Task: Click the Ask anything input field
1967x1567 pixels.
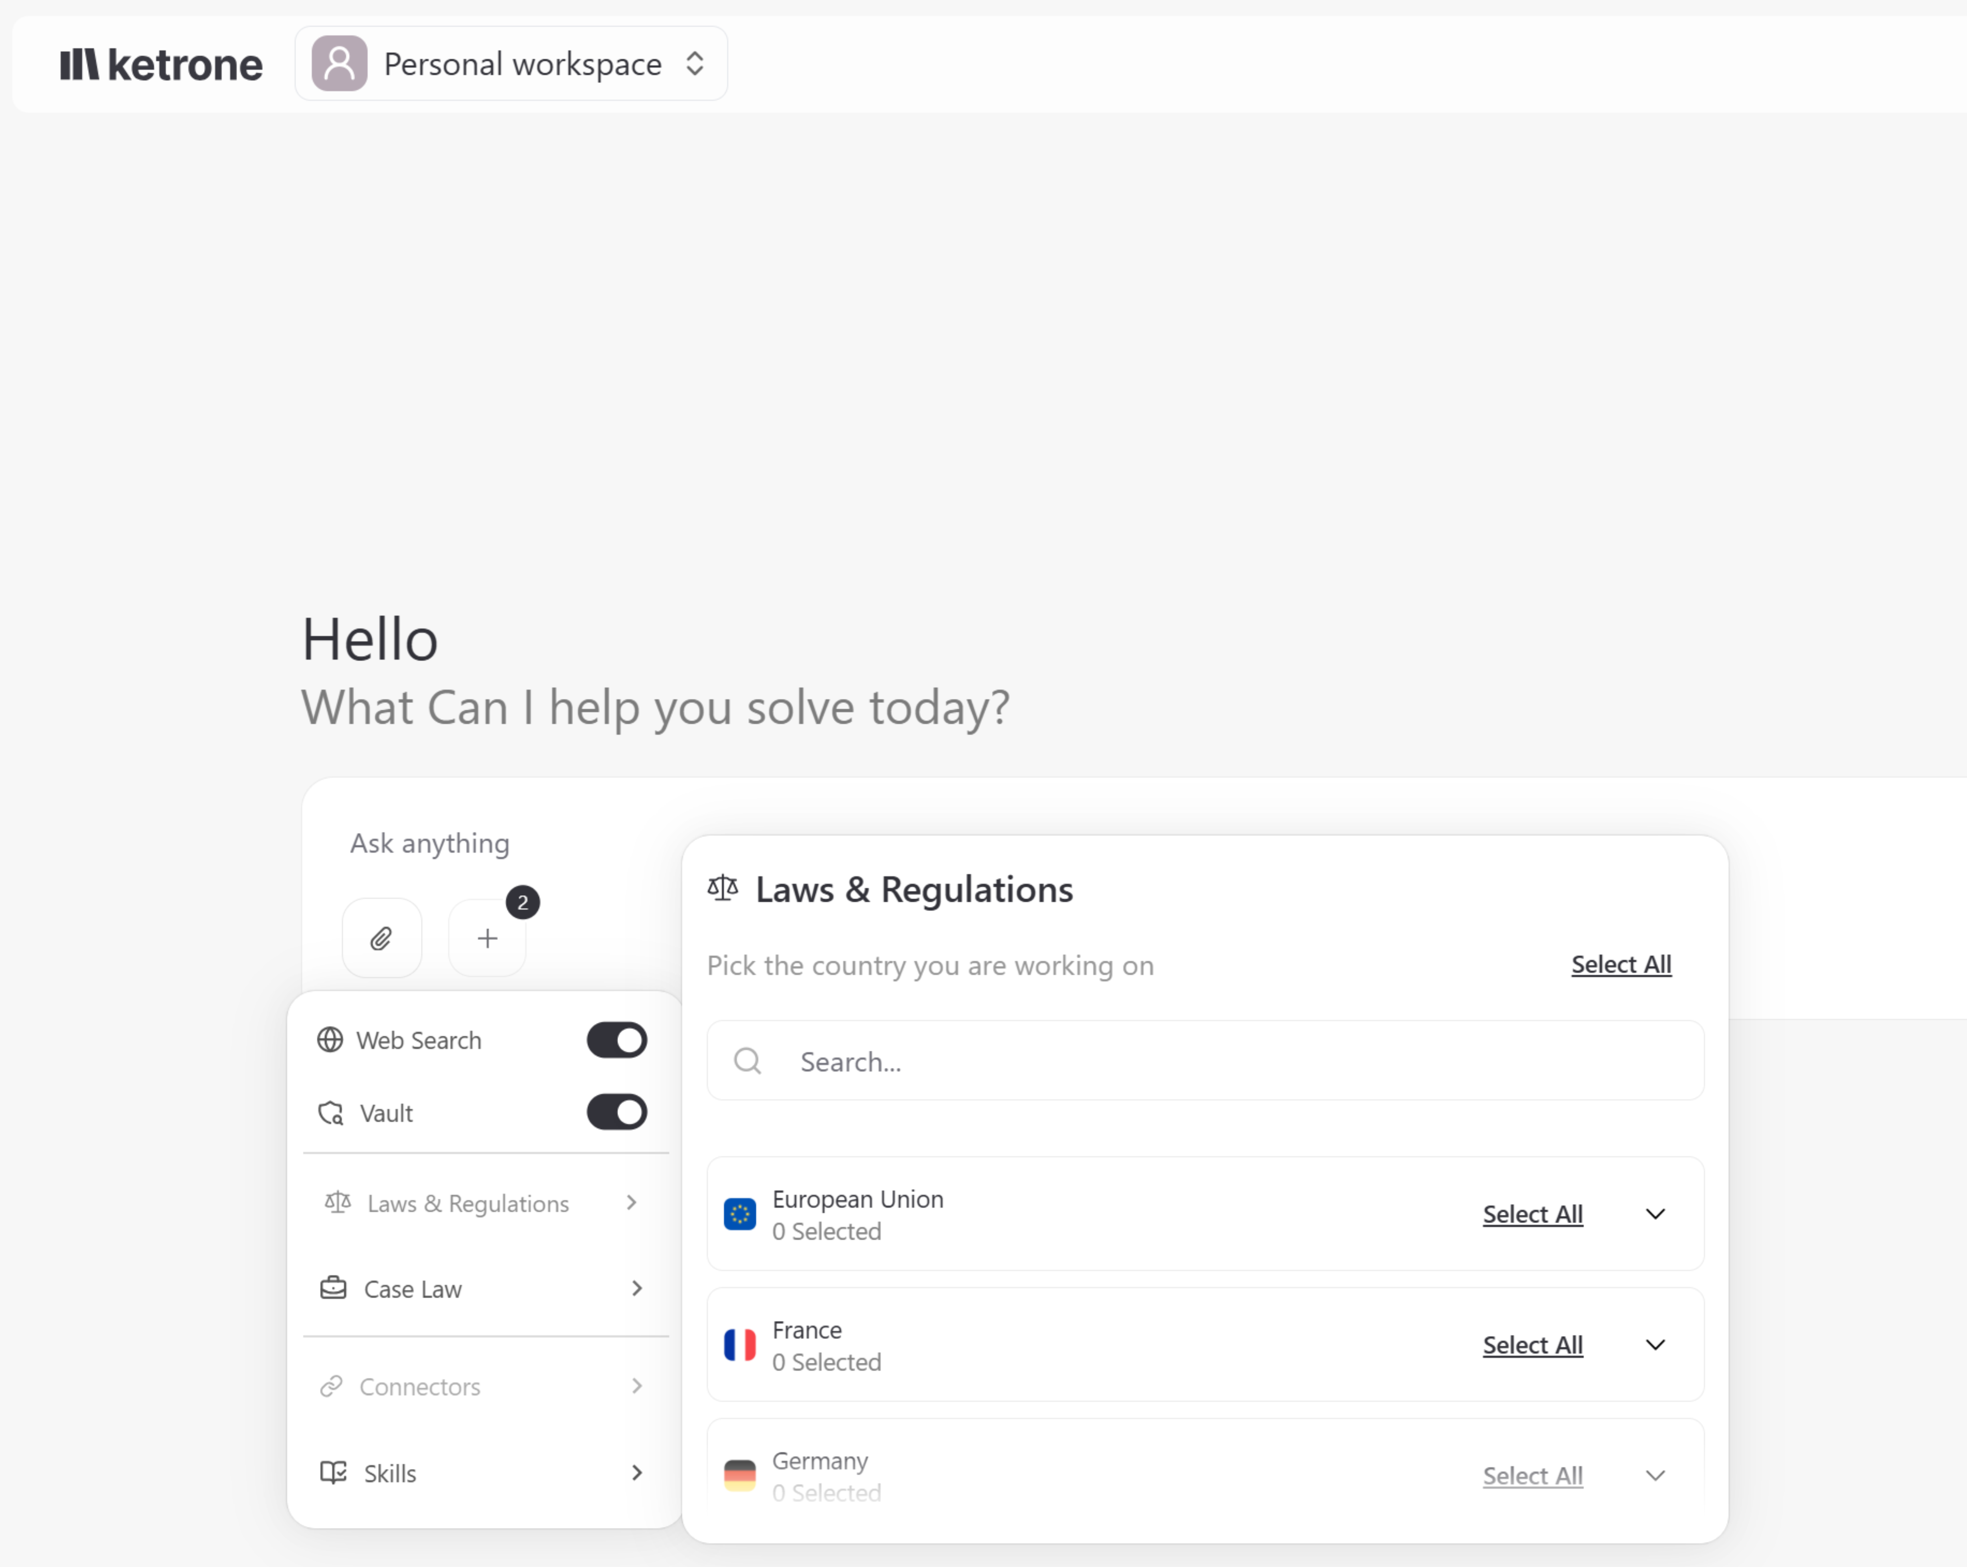Action: click(429, 843)
